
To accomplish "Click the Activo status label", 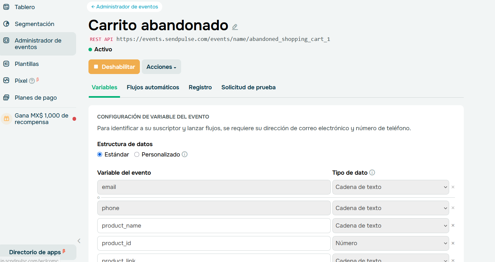I will click(103, 49).
